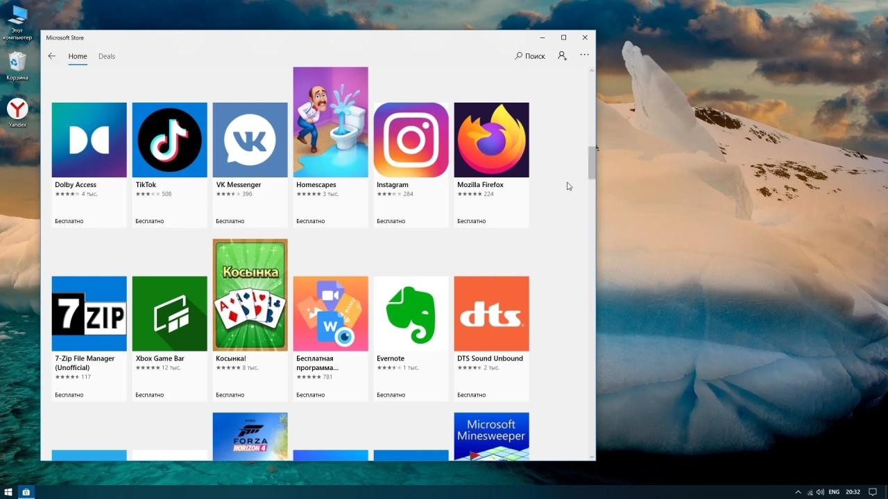Click the TikTok title text
The width and height of the screenshot is (888, 499).
[146, 185]
